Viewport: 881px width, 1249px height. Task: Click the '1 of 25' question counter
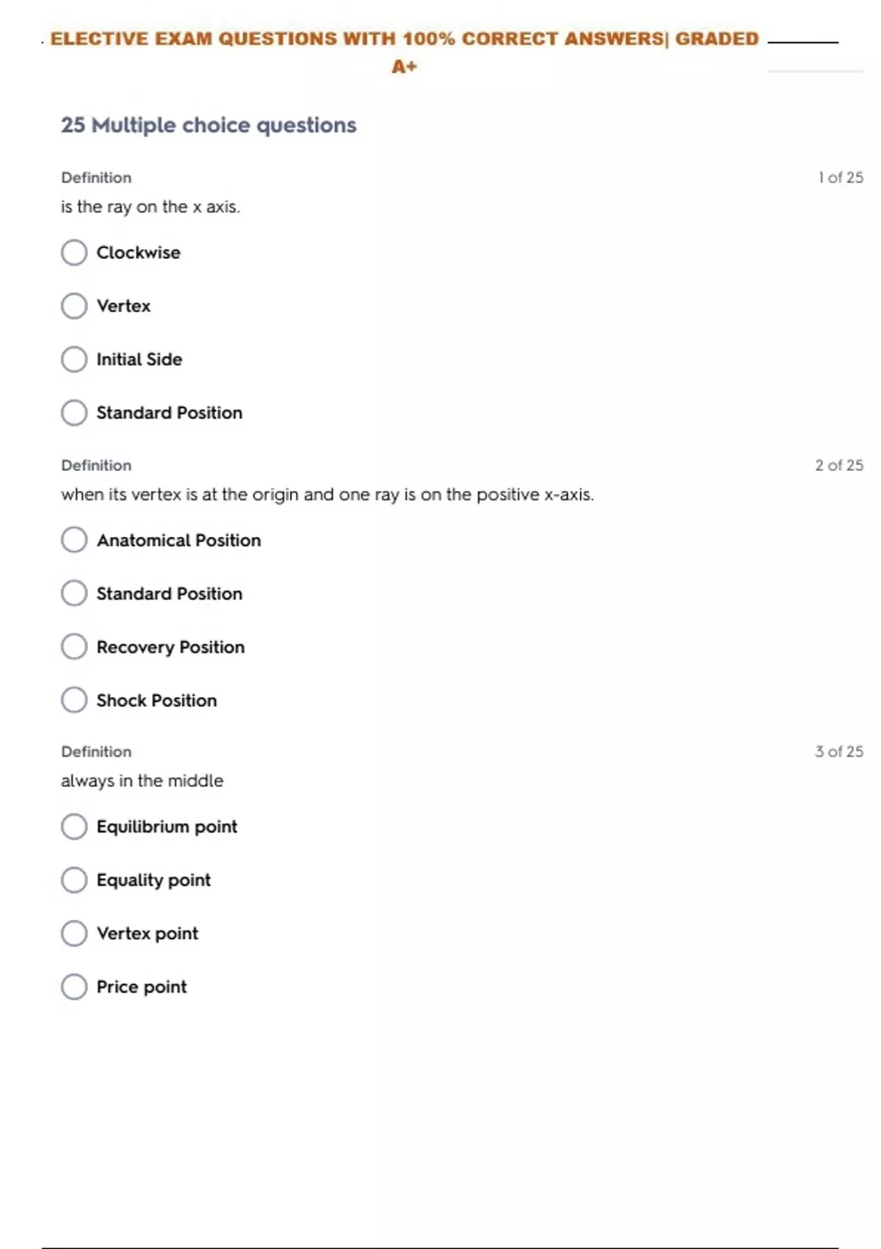[x=840, y=178]
